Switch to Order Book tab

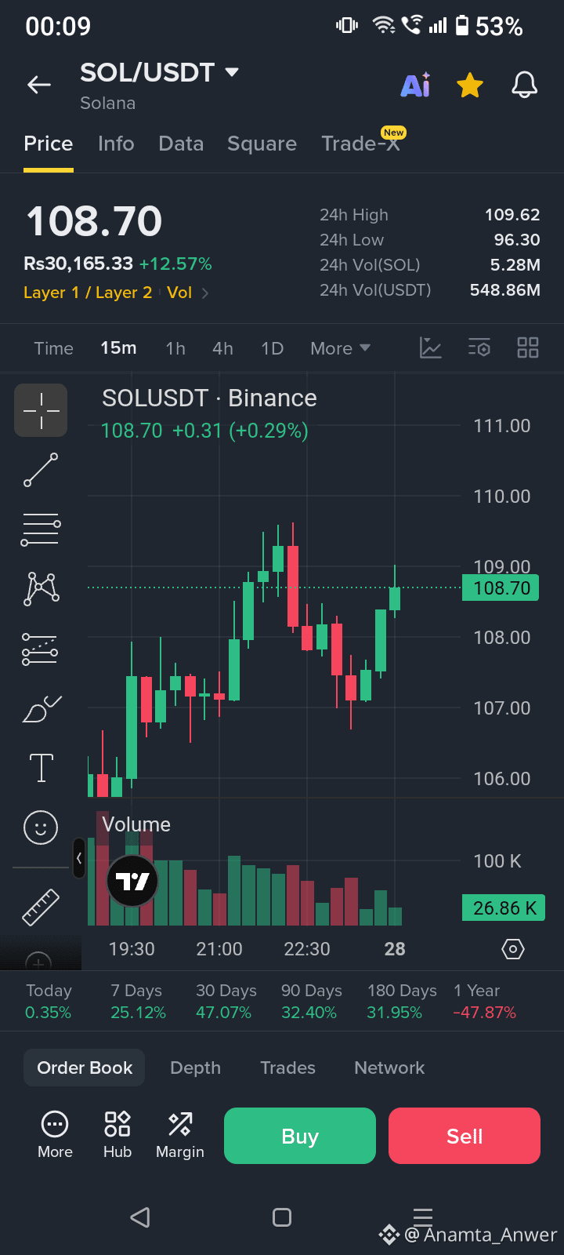click(85, 1068)
